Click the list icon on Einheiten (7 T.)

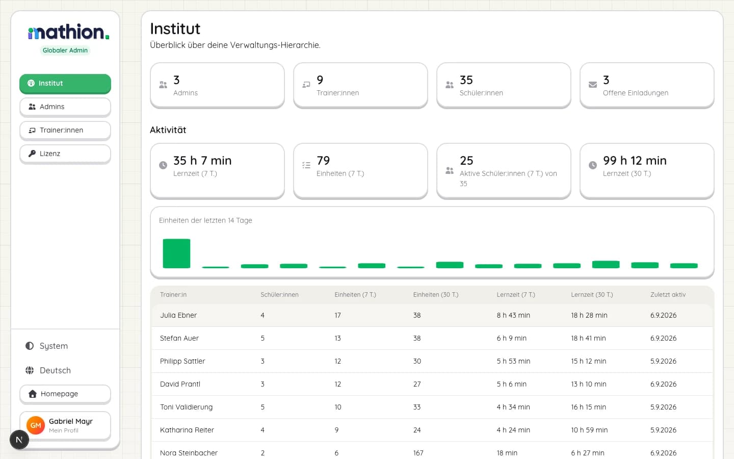point(306,165)
